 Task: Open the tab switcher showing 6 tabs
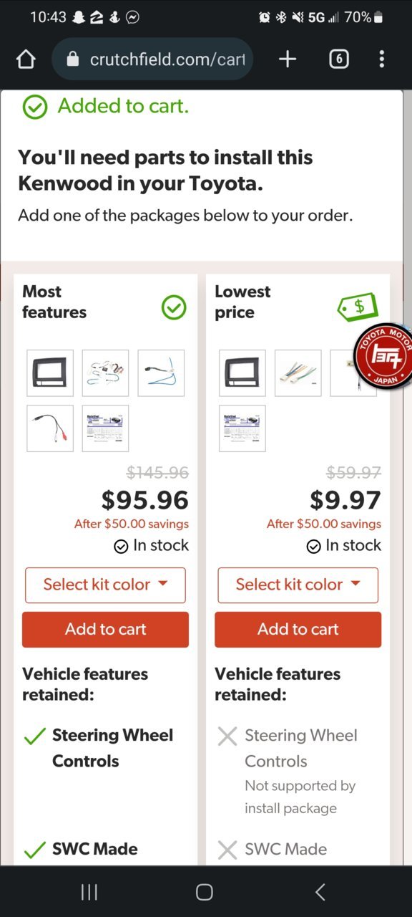[x=339, y=59]
